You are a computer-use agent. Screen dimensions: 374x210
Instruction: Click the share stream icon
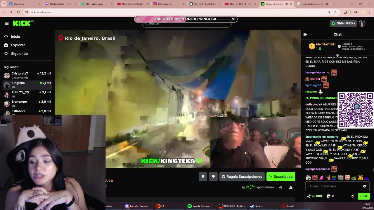(x=280, y=187)
